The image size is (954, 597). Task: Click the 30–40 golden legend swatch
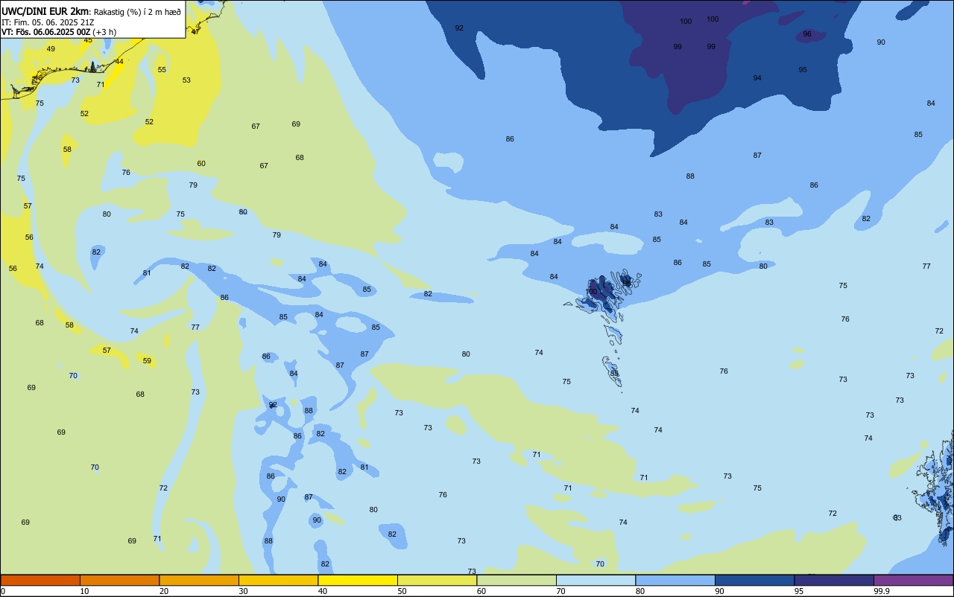point(278,580)
